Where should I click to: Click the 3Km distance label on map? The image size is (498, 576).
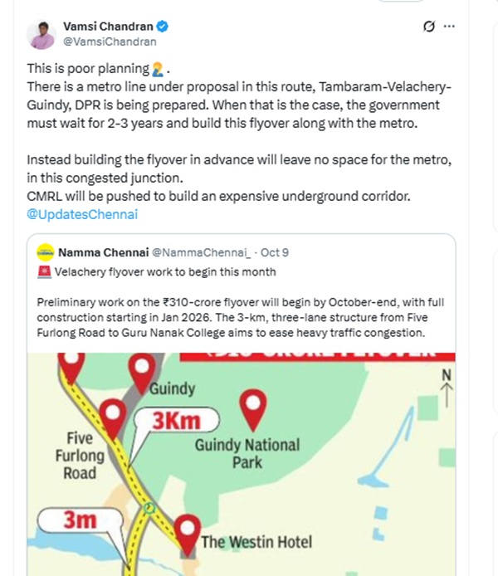pyautogui.click(x=178, y=422)
